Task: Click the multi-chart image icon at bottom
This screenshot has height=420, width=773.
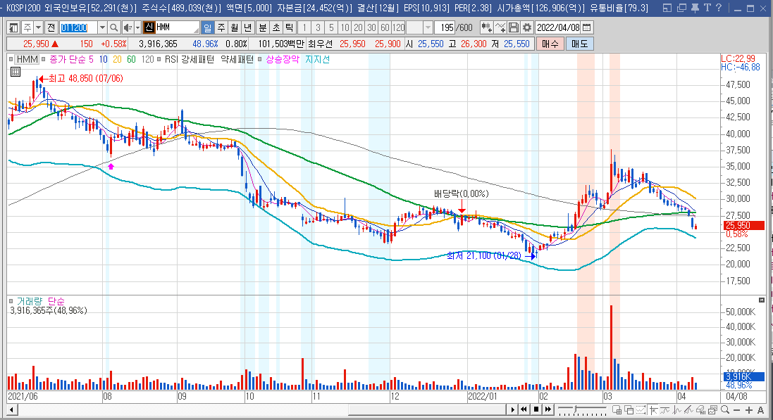Action: [x=712, y=409]
